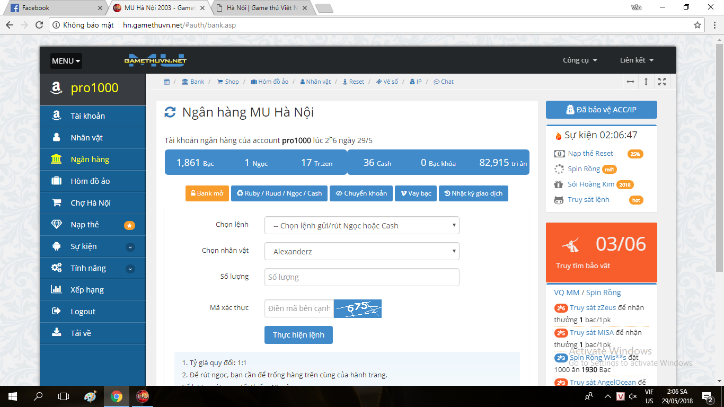Click the refresh icon beside Ngân hàng MU Hà Nội
The width and height of the screenshot is (724, 407).
point(170,112)
